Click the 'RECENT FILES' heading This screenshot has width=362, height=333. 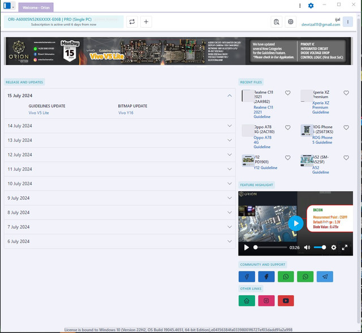[x=251, y=82]
